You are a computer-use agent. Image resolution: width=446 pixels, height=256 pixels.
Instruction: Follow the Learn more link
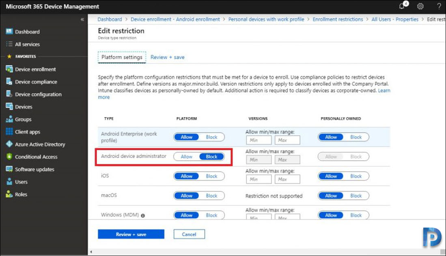[384, 90]
